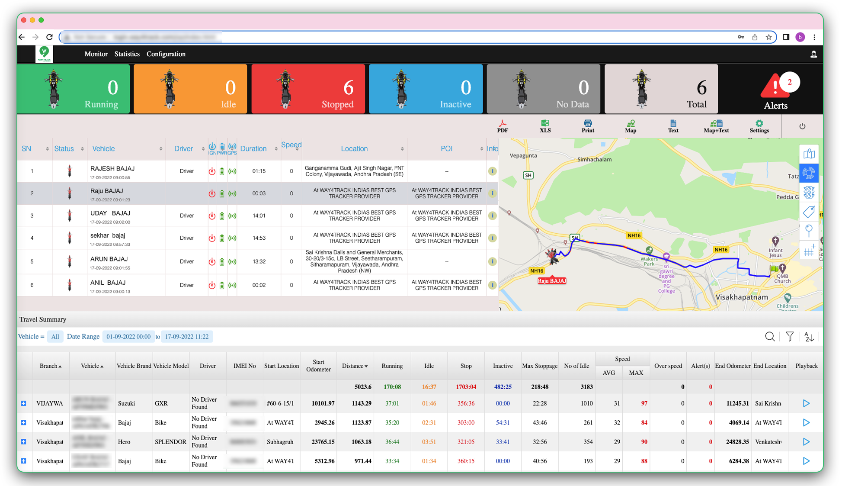The image size is (842, 486).
Task: Toggle the live tracking radar map tool
Action: 809,173
